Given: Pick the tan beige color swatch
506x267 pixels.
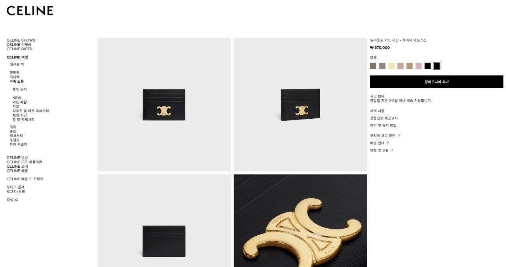Looking at the screenshot, I should pyautogui.click(x=410, y=66).
